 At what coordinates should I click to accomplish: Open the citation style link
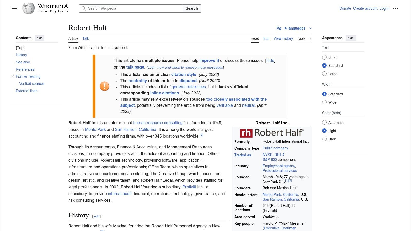point(184,75)
